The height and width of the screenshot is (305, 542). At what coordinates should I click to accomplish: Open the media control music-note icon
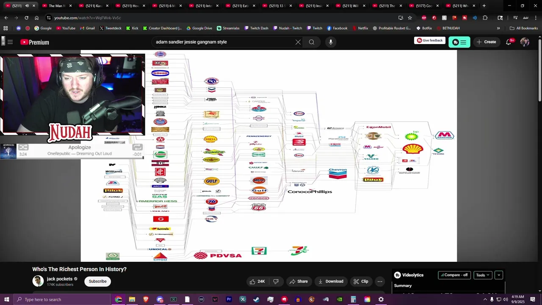pyautogui.click(x=515, y=18)
